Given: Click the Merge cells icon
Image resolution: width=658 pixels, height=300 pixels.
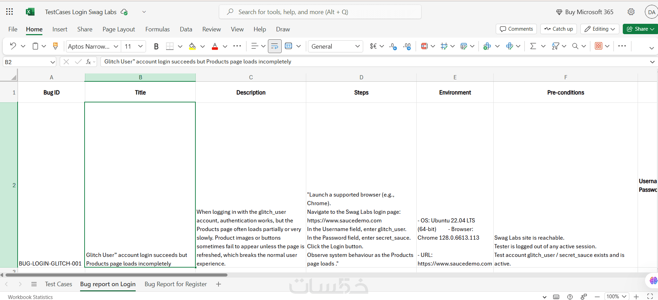Looking at the screenshot, I should tap(289, 46).
